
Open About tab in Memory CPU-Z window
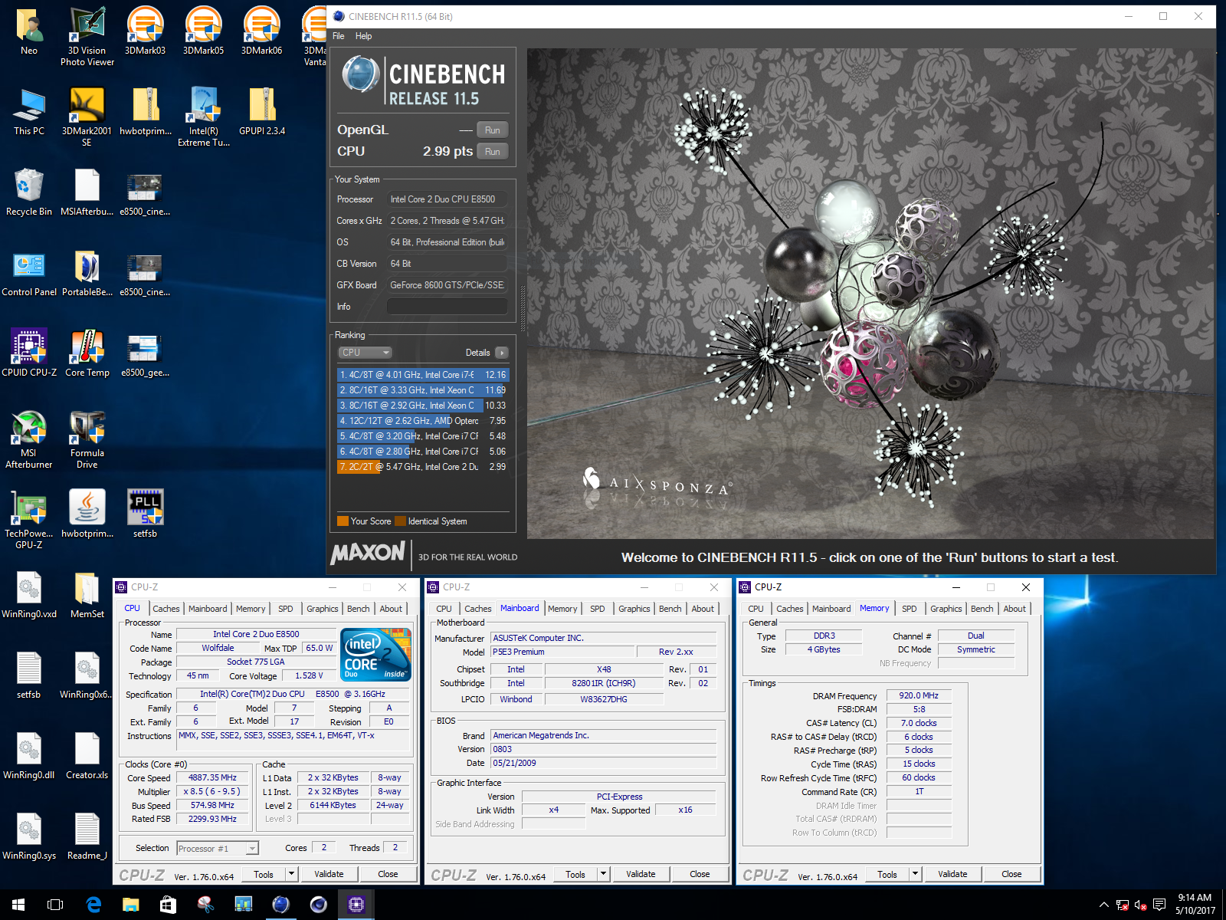point(1015,609)
